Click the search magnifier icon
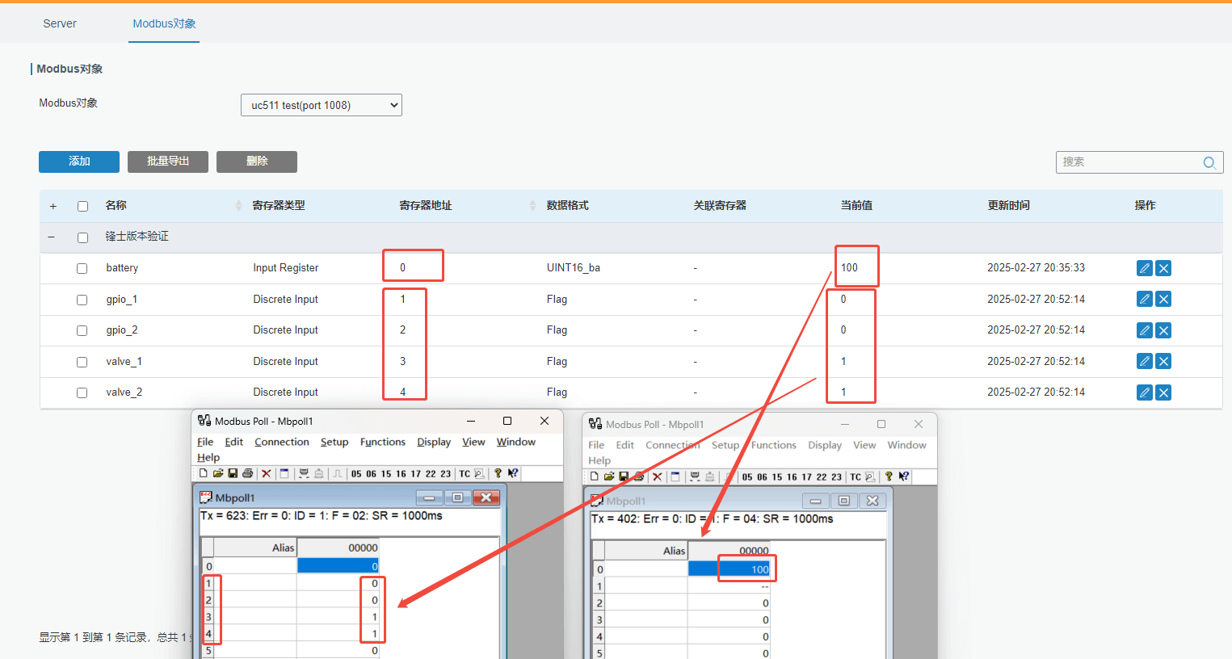The width and height of the screenshot is (1232, 659). pyautogui.click(x=1209, y=162)
